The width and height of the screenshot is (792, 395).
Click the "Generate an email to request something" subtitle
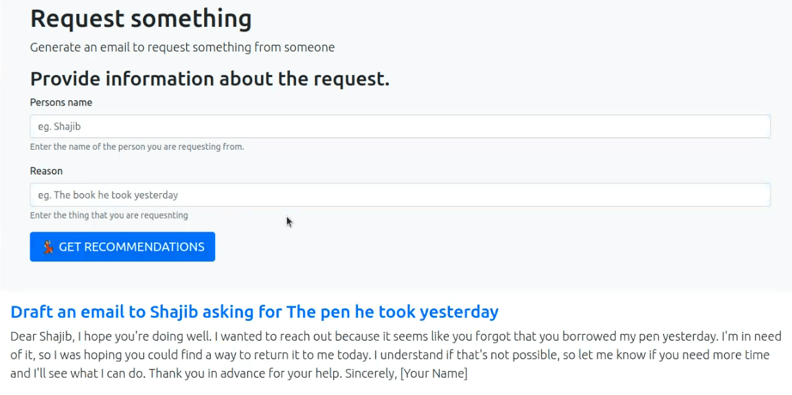pyautogui.click(x=182, y=47)
